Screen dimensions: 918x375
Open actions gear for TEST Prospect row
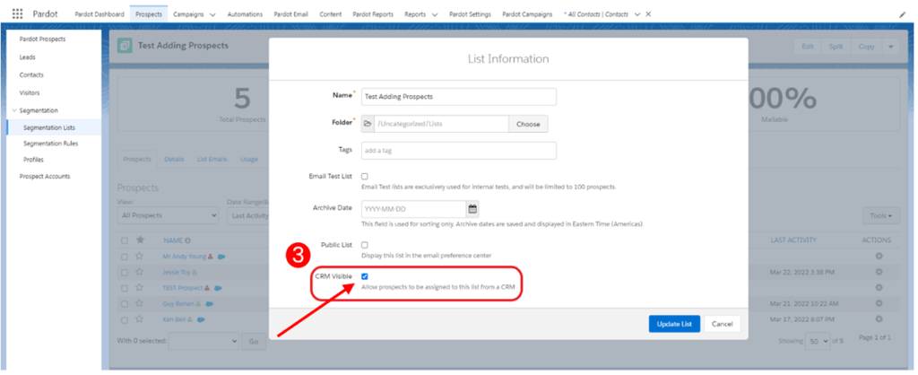tap(879, 288)
